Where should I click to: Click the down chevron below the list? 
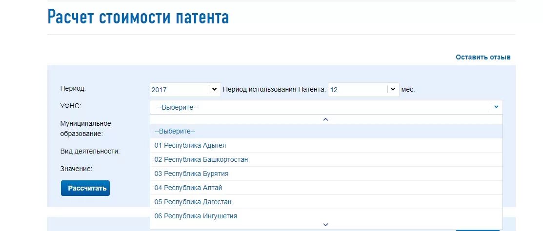[325, 225]
